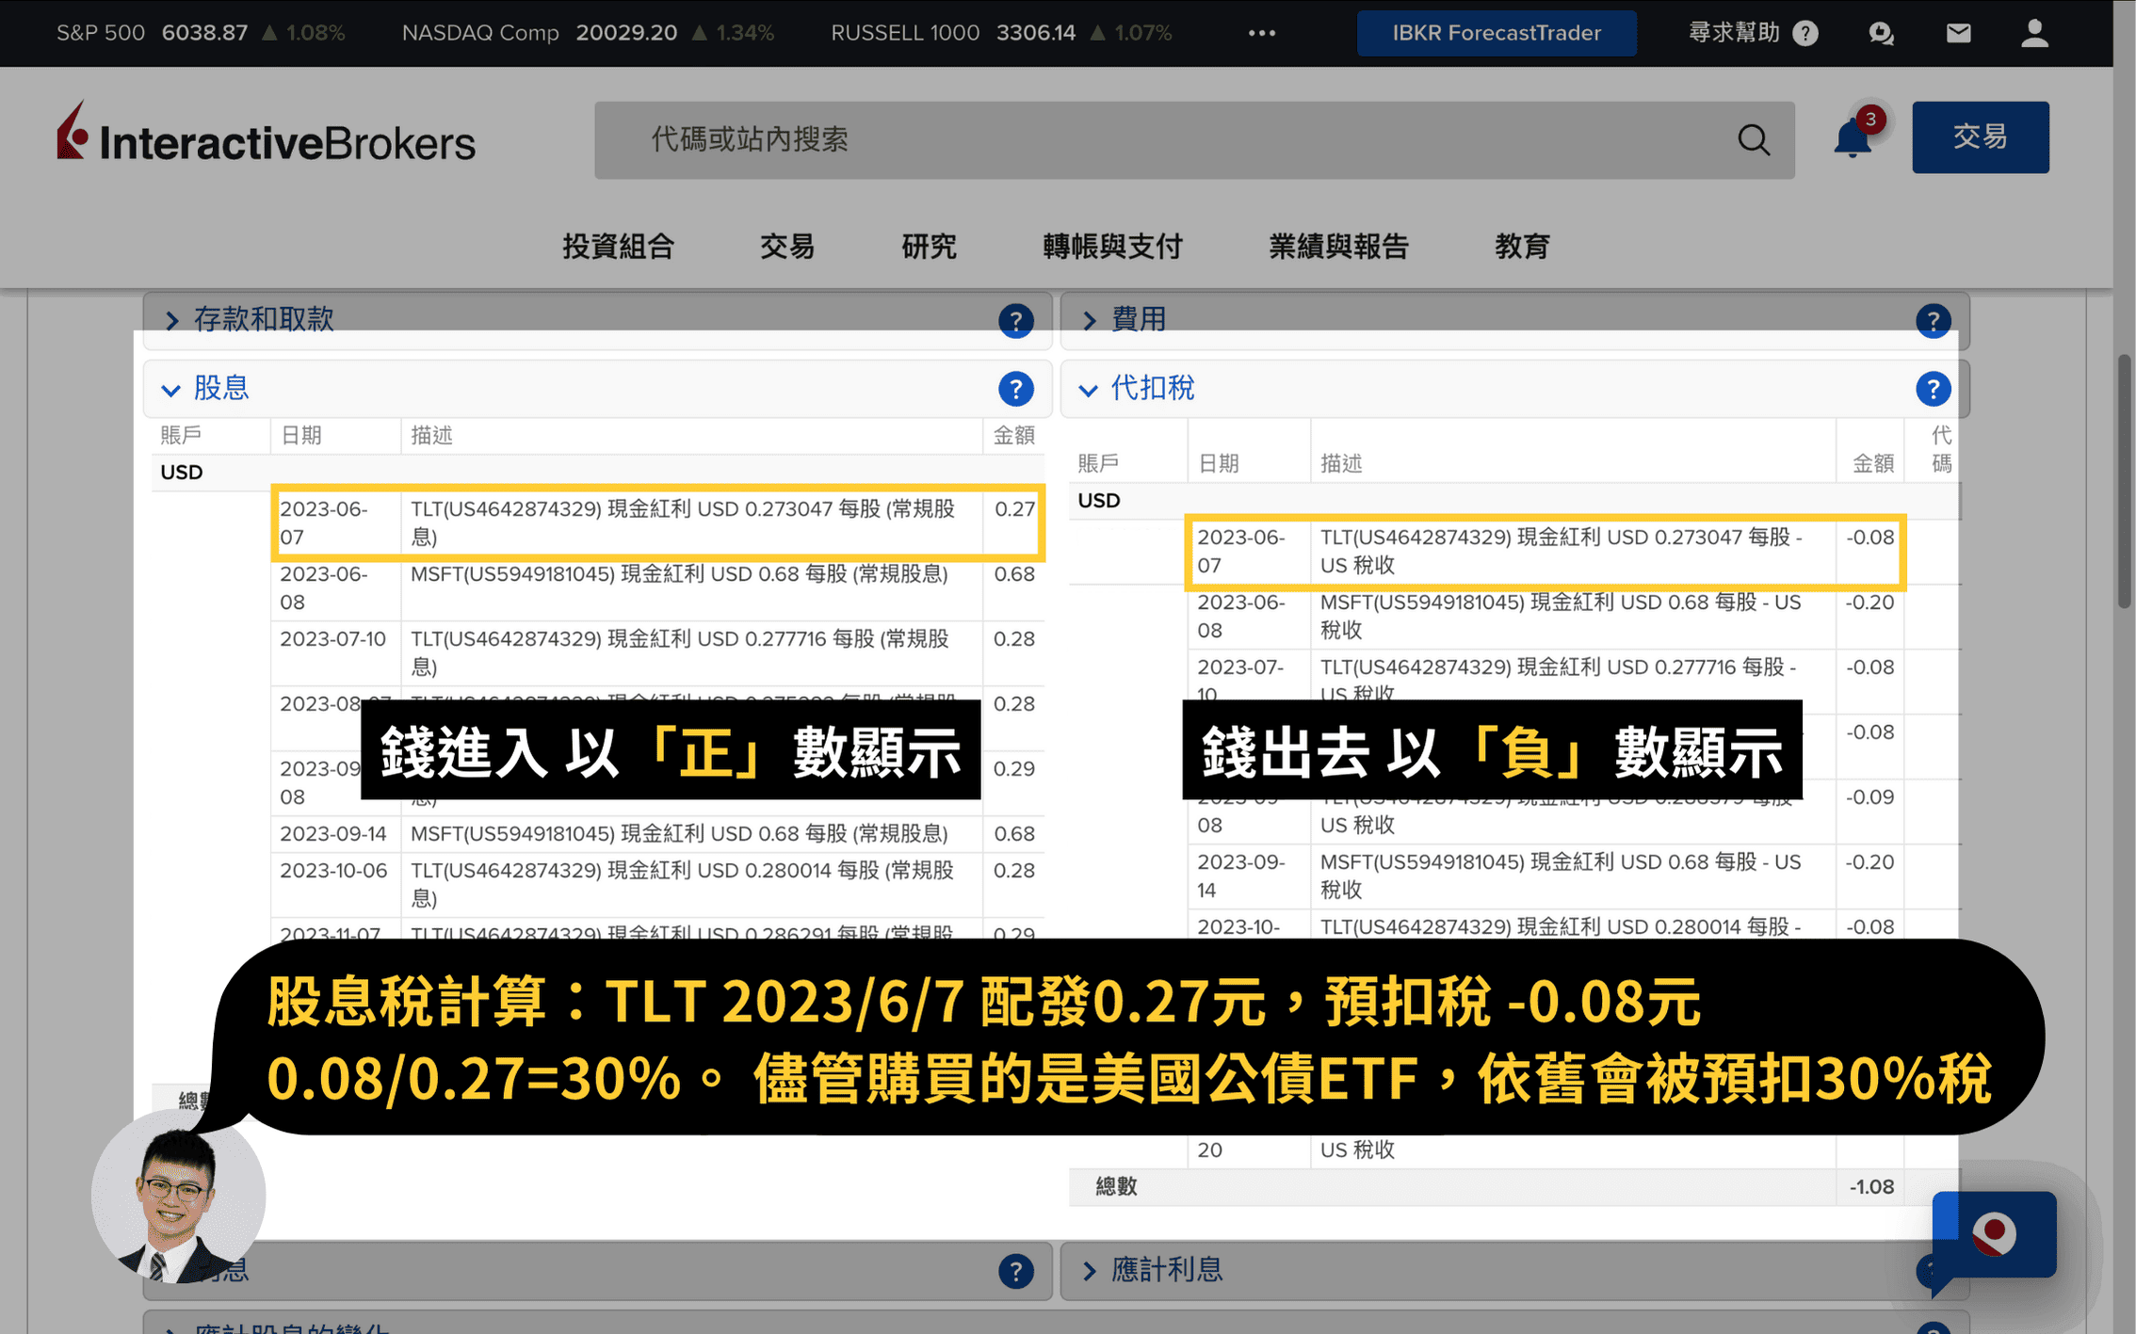2136x1334 pixels.
Task: Open the 教育 menu
Action: (x=1522, y=247)
